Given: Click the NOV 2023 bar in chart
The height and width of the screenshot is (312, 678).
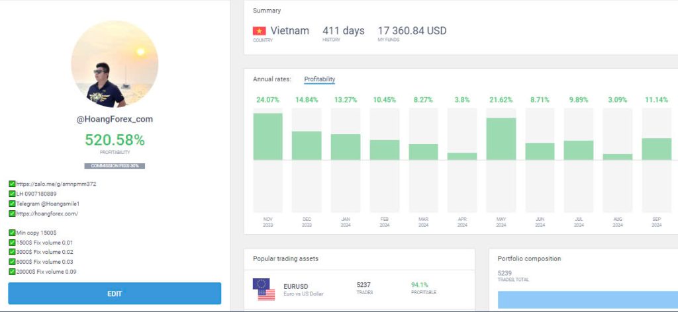Looking at the screenshot, I should (267, 137).
